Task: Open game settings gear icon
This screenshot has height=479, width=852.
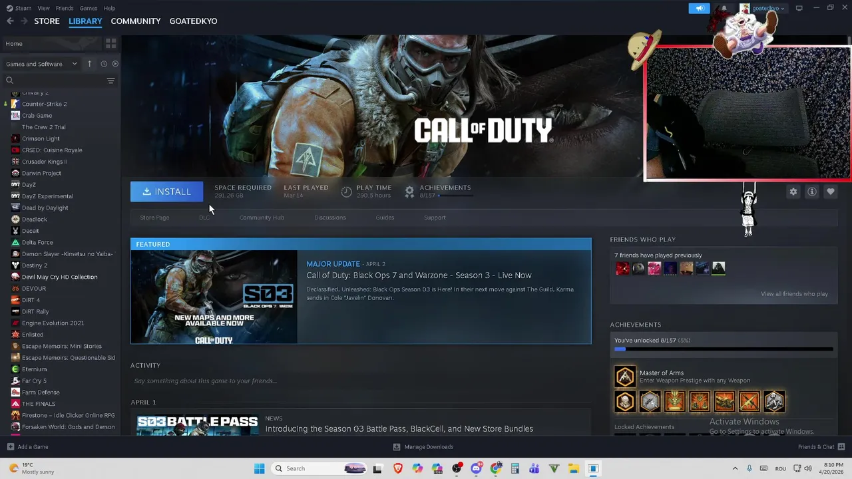Action: 793,192
